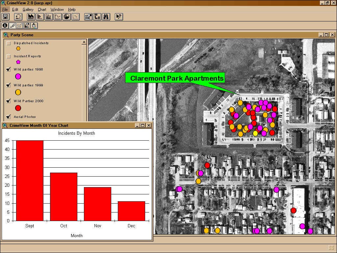Image resolution: width=337 pixels, height=253 pixels.
Task: Select the horizontal bar chart gallery icon
Action: click(x=40, y=17)
